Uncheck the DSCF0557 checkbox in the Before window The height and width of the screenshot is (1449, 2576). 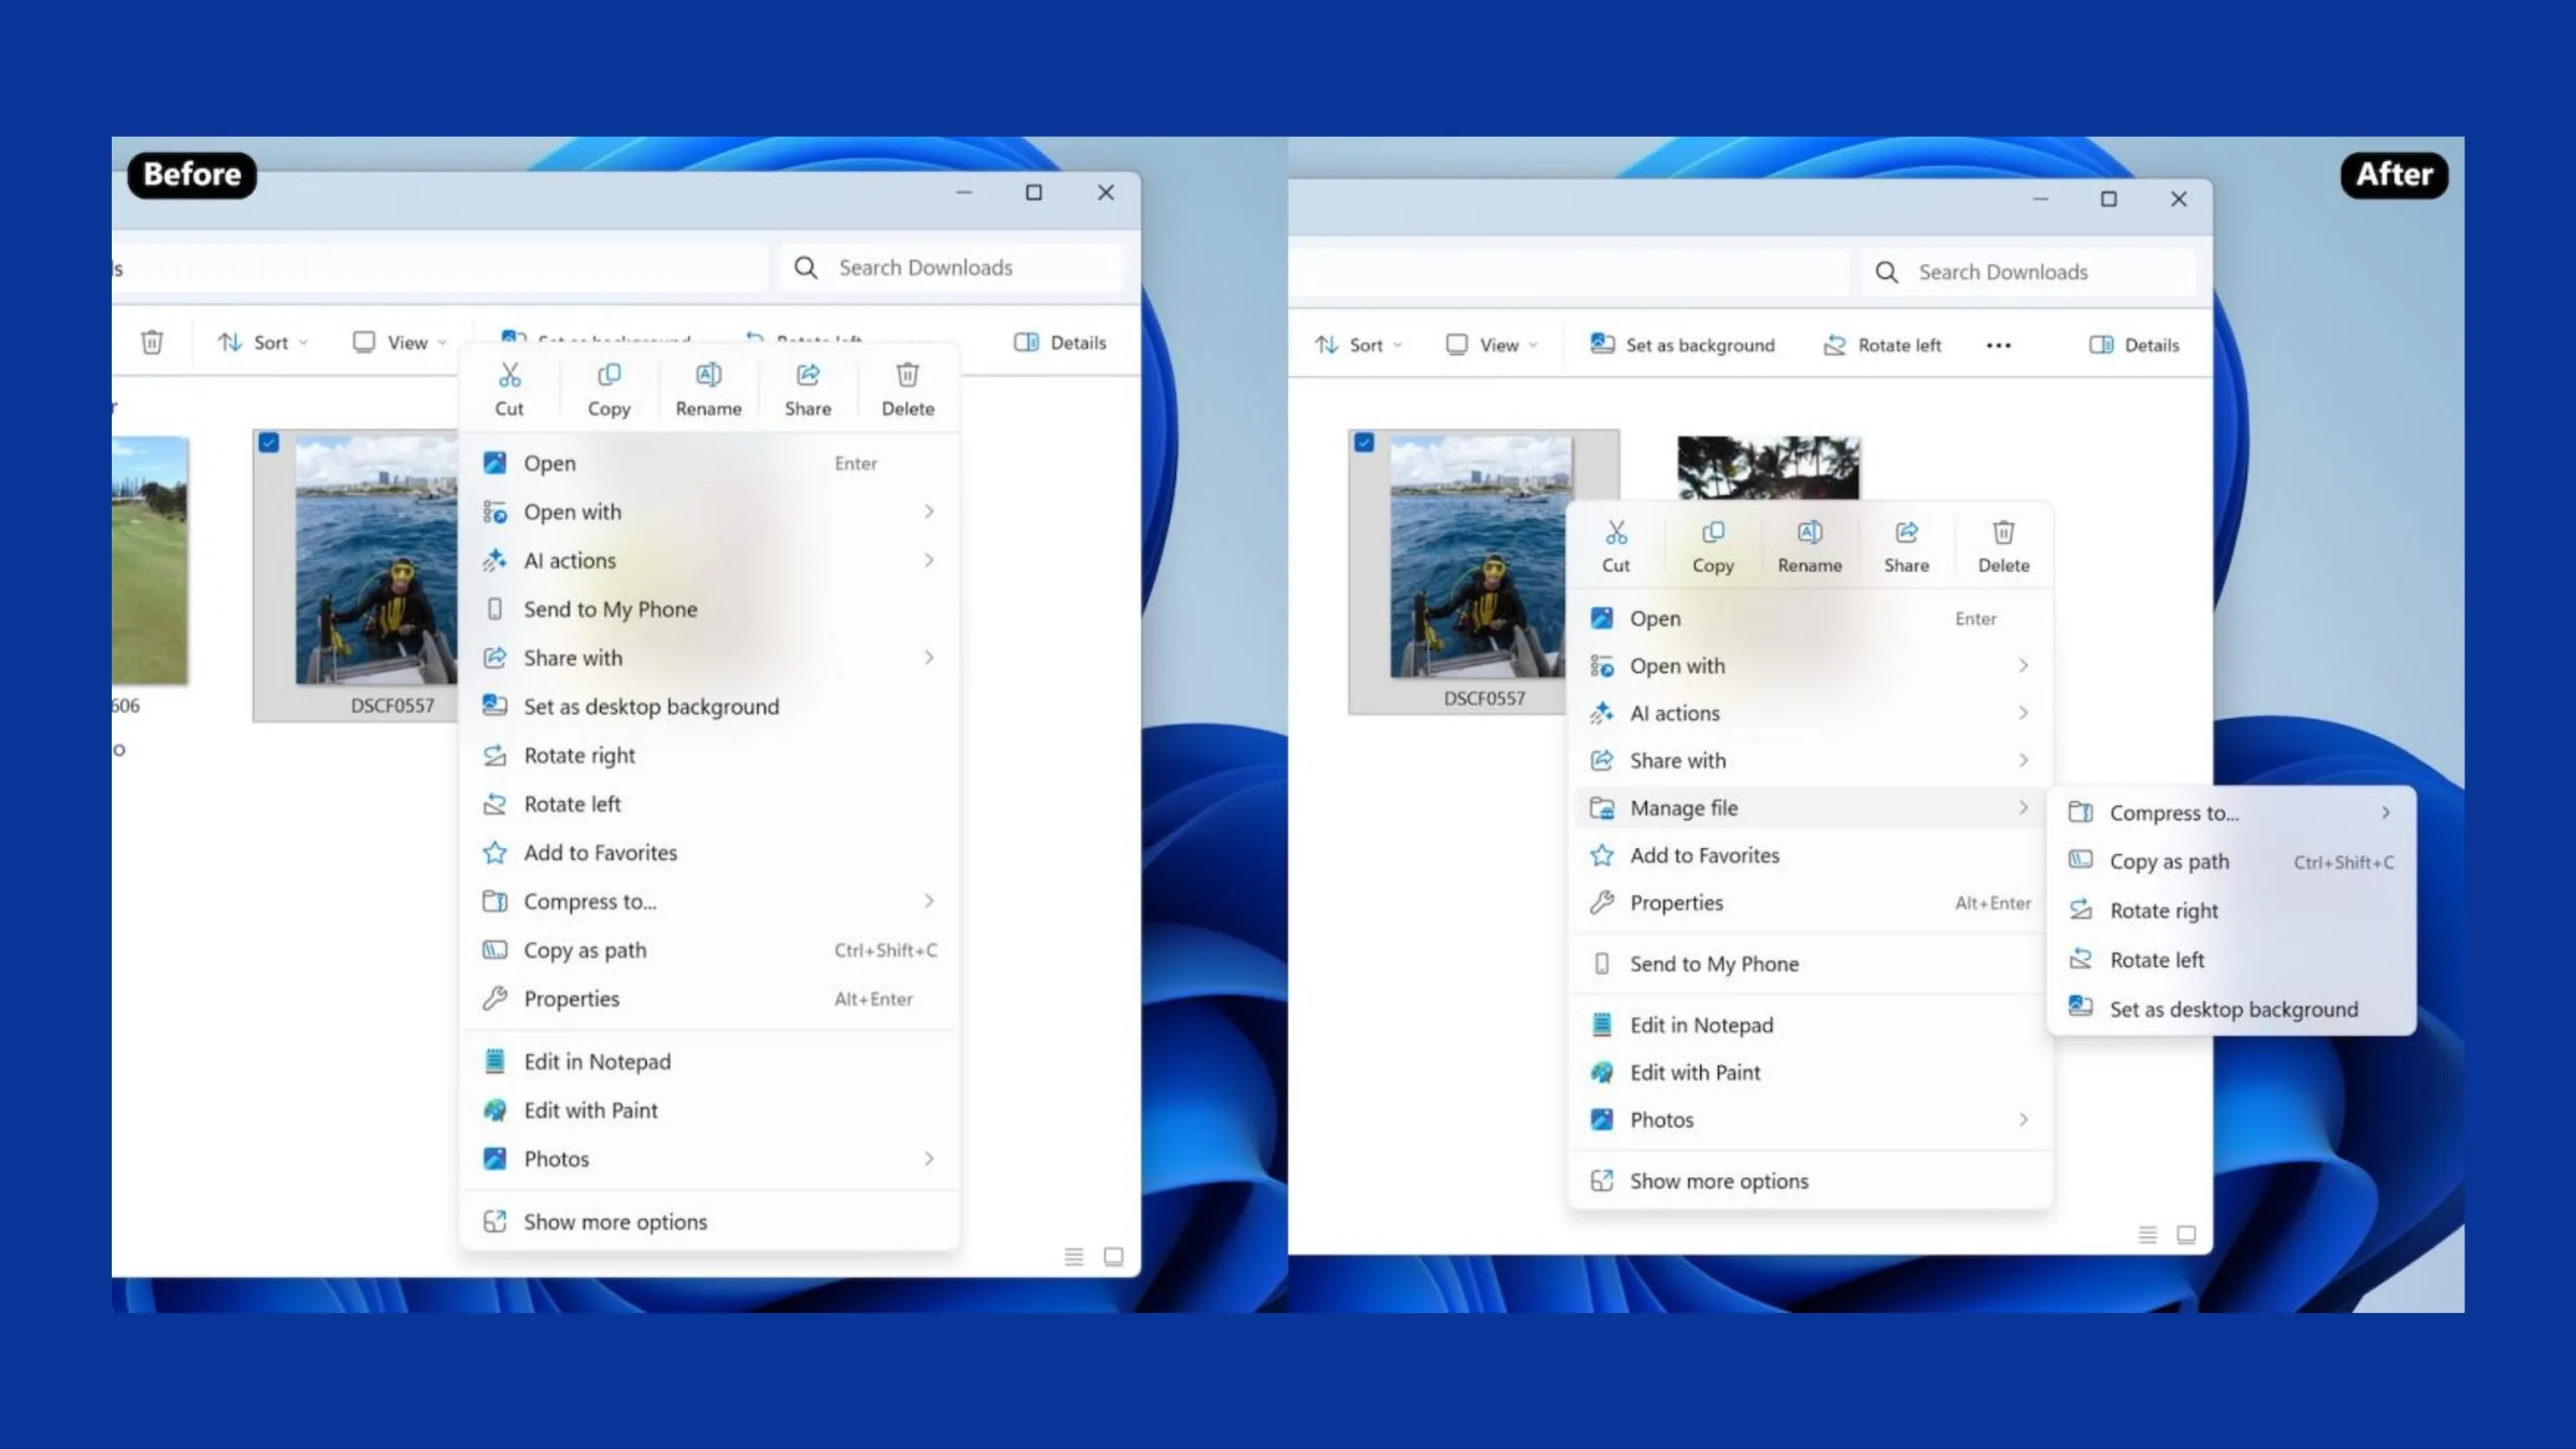click(x=268, y=442)
